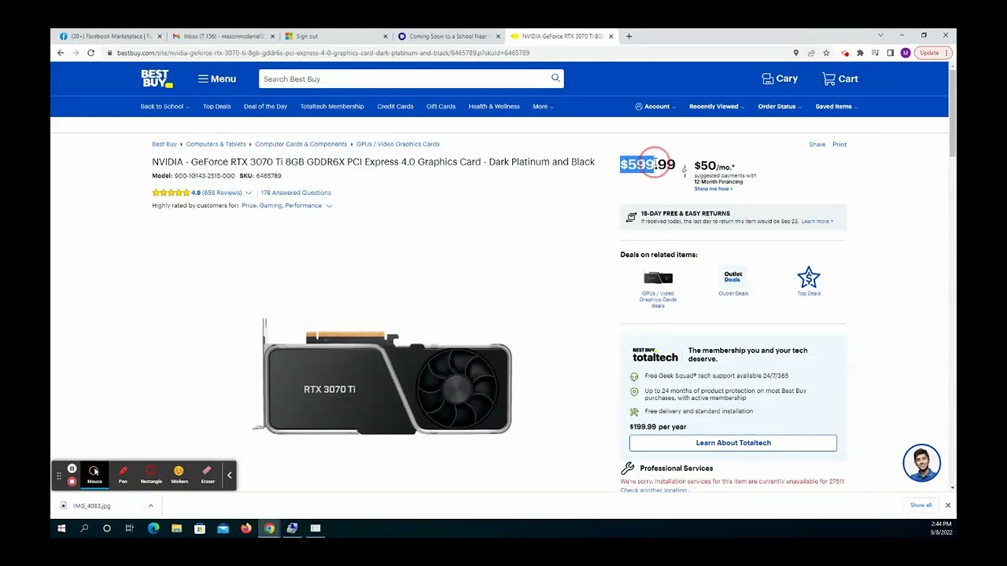Open the chat assistant avatar
This screenshot has width=1007, height=566.
tap(922, 463)
